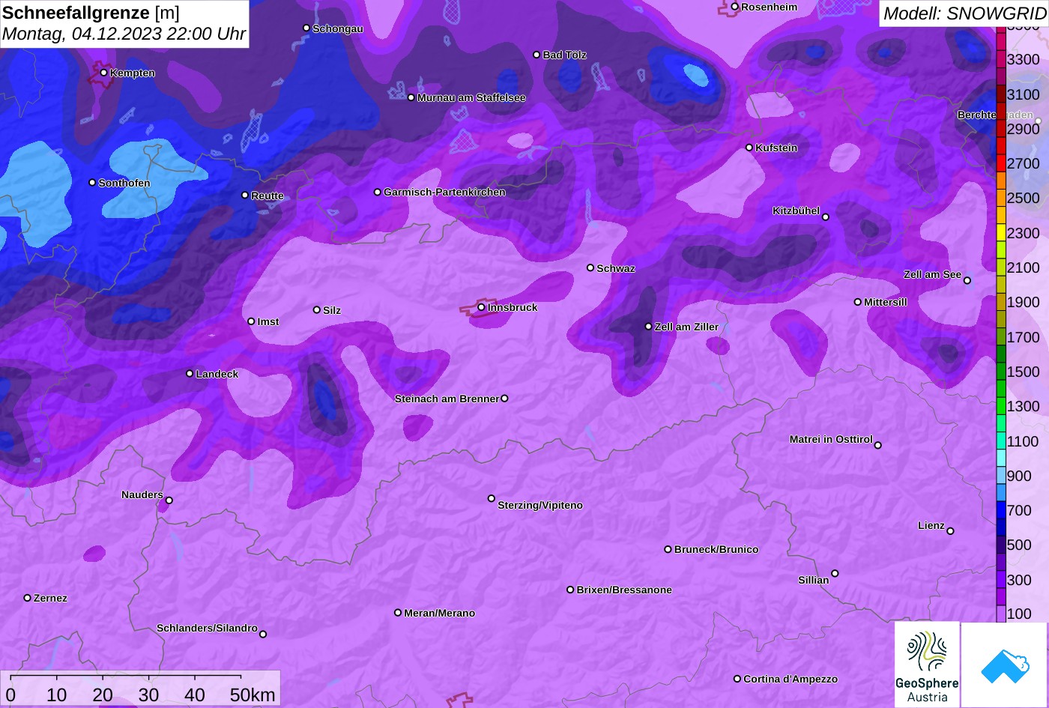The width and height of the screenshot is (1049, 708).
Task: Select the Zell am Ziller marker
Action: tap(648, 327)
